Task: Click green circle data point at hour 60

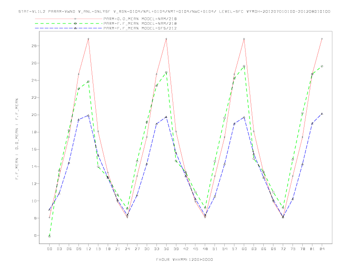Action: (244, 66)
